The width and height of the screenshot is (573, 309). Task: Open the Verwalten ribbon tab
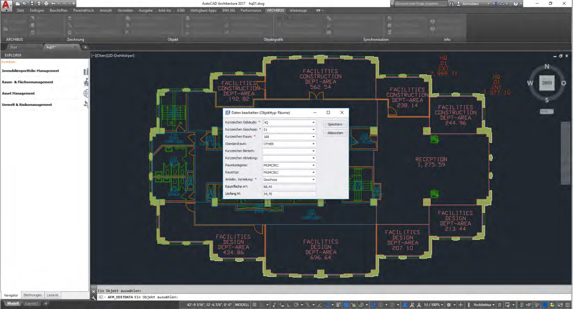tap(125, 10)
